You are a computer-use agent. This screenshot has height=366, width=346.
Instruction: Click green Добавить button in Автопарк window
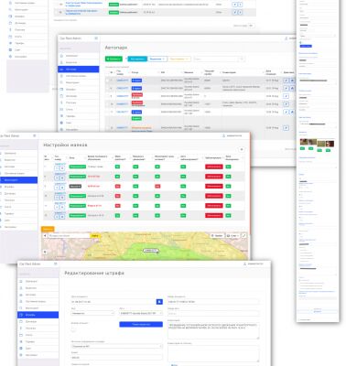pos(114,59)
